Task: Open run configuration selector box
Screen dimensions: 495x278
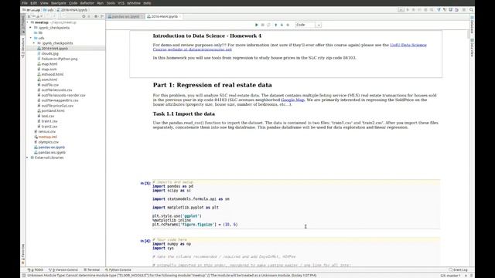Action: (x=401, y=10)
